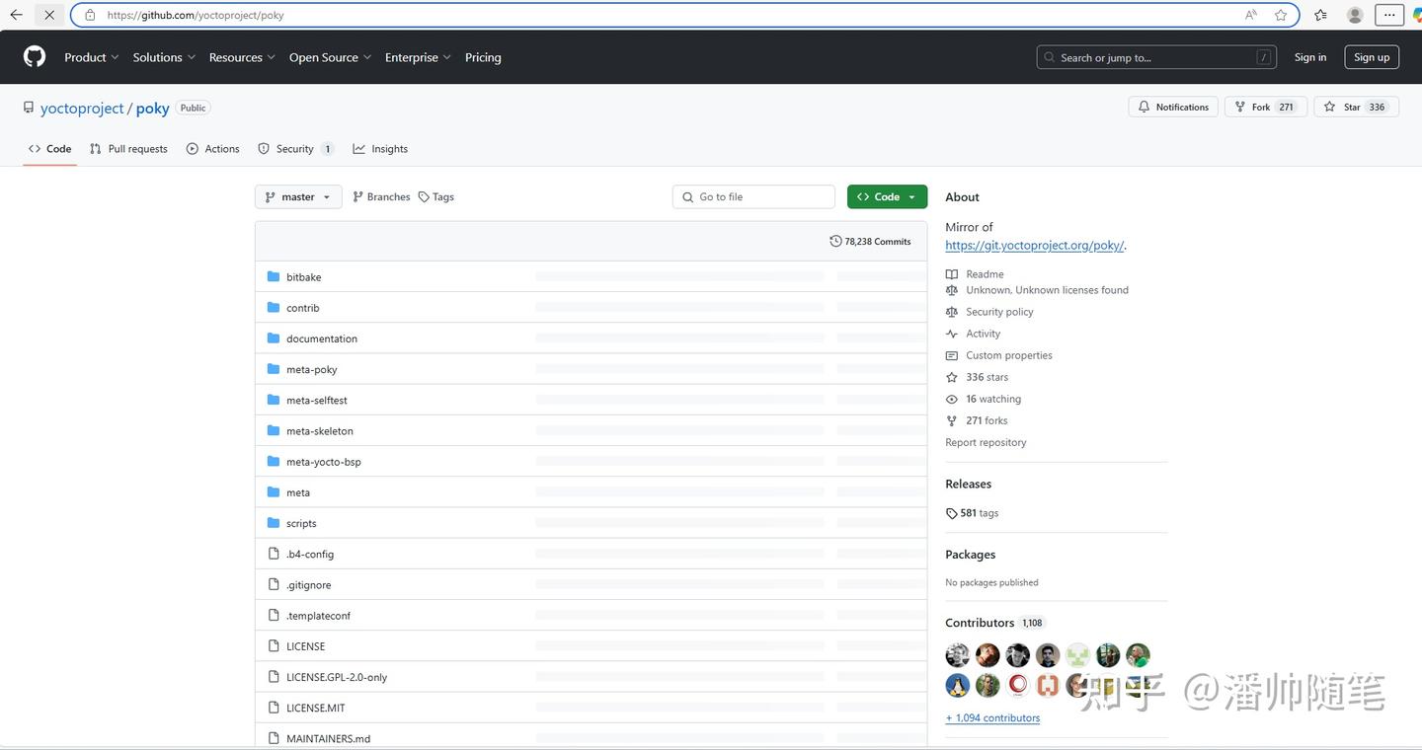Image resolution: width=1422 pixels, height=750 pixels.
Task: Select the Code repository tab
Action: coord(49,149)
